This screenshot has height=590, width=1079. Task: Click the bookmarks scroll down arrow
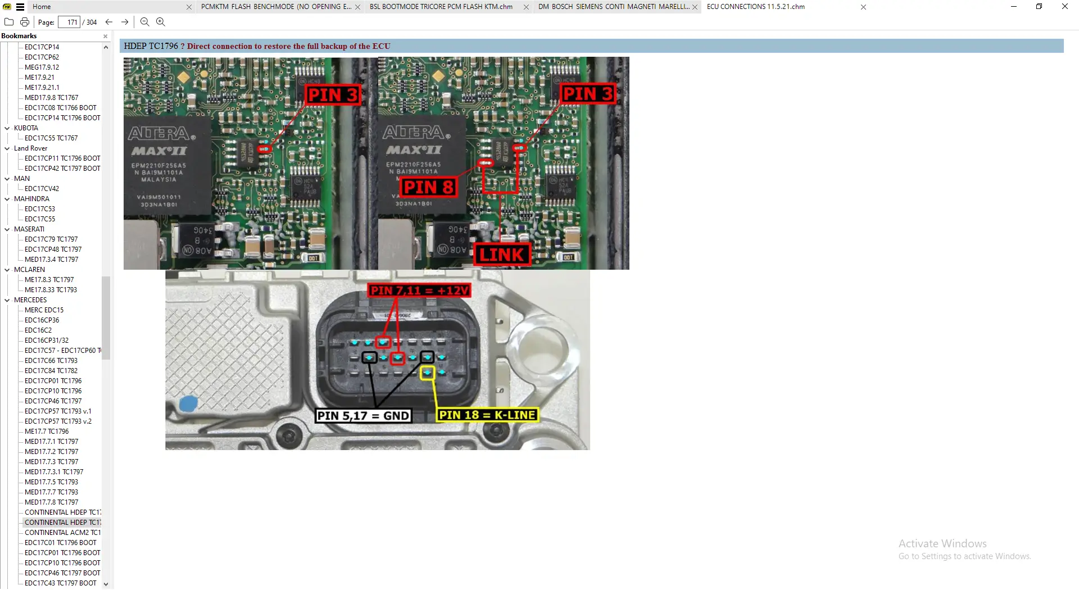pyautogui.click(x=106, y=584)
